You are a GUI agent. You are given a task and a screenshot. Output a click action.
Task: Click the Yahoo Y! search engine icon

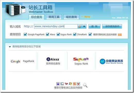pos(66,84)
